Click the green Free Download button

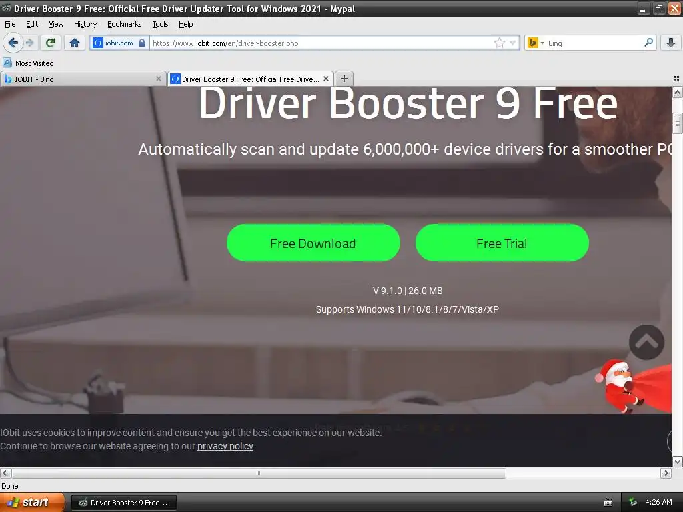pos(313,243)
